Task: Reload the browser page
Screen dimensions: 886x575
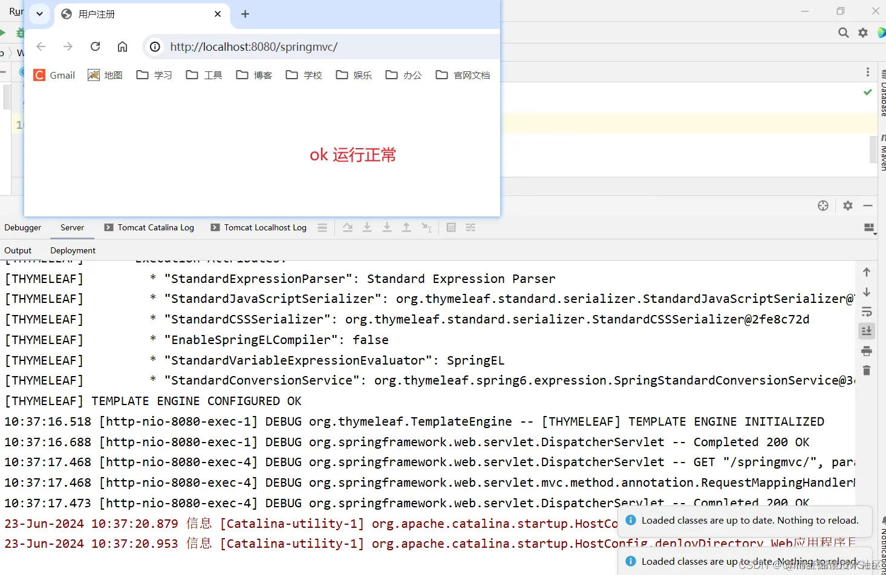Action: click(95, 47)
